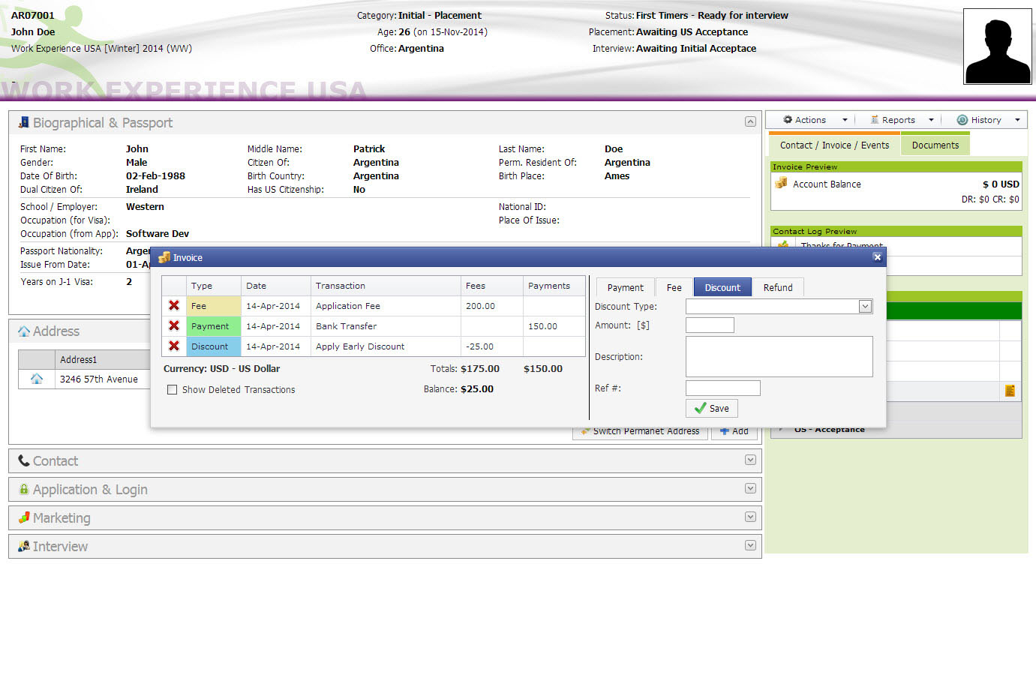1036x675 pixels.
Task: Switch to the Payment tab in Invoice
Action: coord(625,287)
